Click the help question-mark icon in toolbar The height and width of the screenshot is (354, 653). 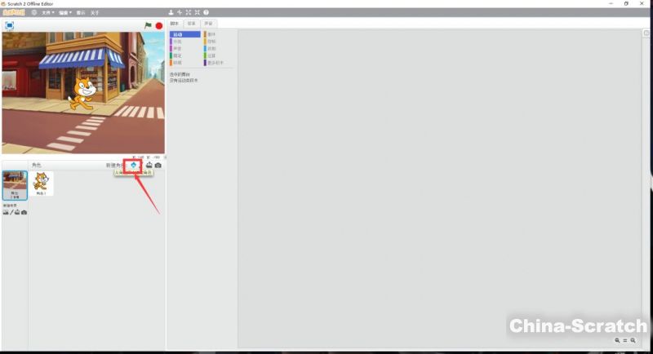point(206,13)
